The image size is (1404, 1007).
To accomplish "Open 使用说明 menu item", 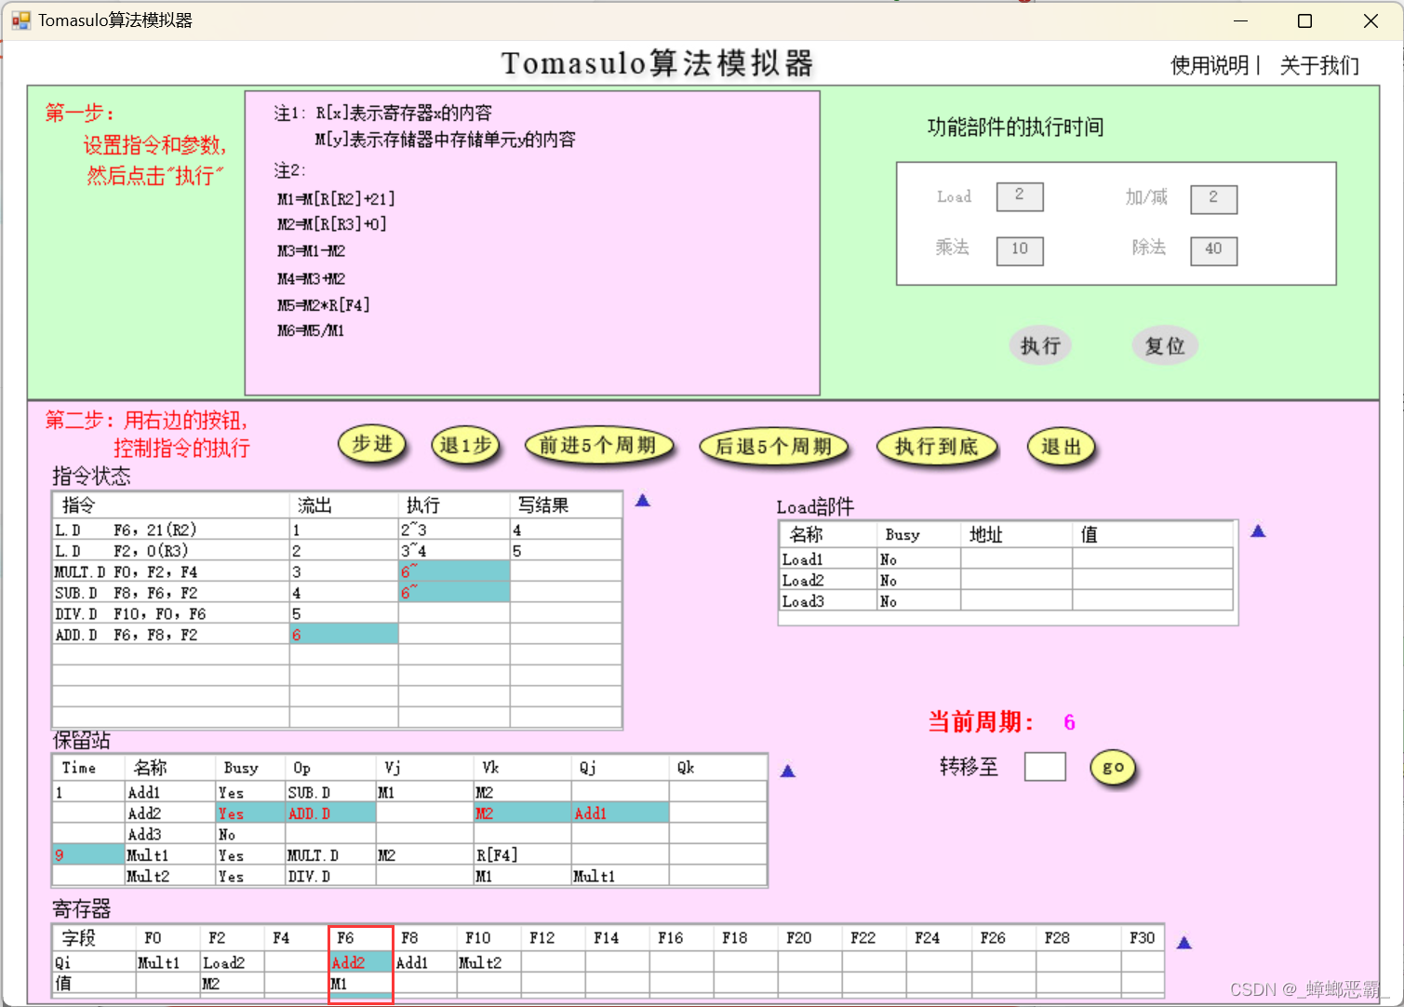I will tap(1210, 65).
